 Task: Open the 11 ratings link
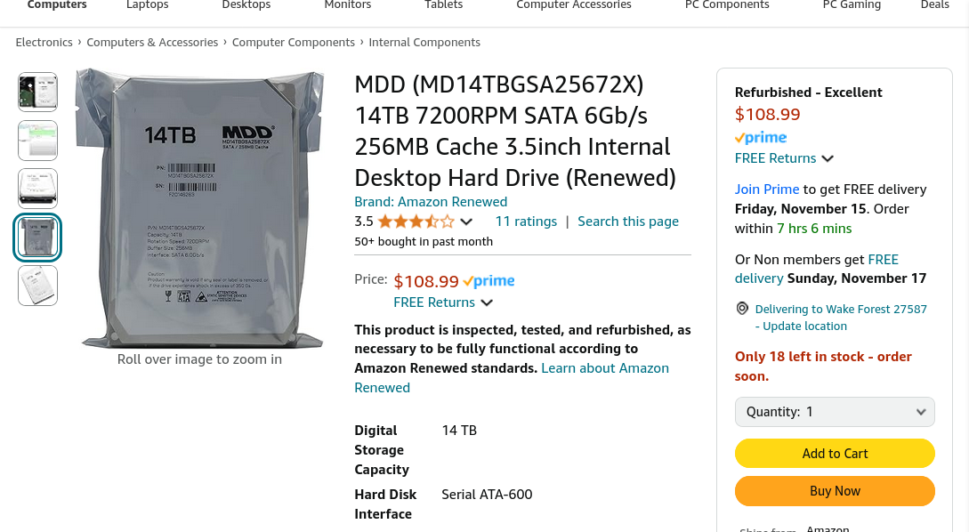(x=526, y=222)
